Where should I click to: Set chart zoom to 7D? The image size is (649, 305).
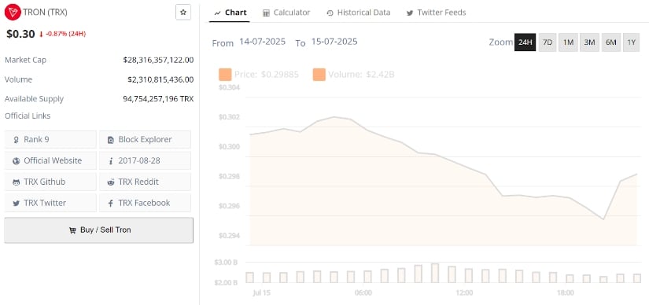[548, 42]
